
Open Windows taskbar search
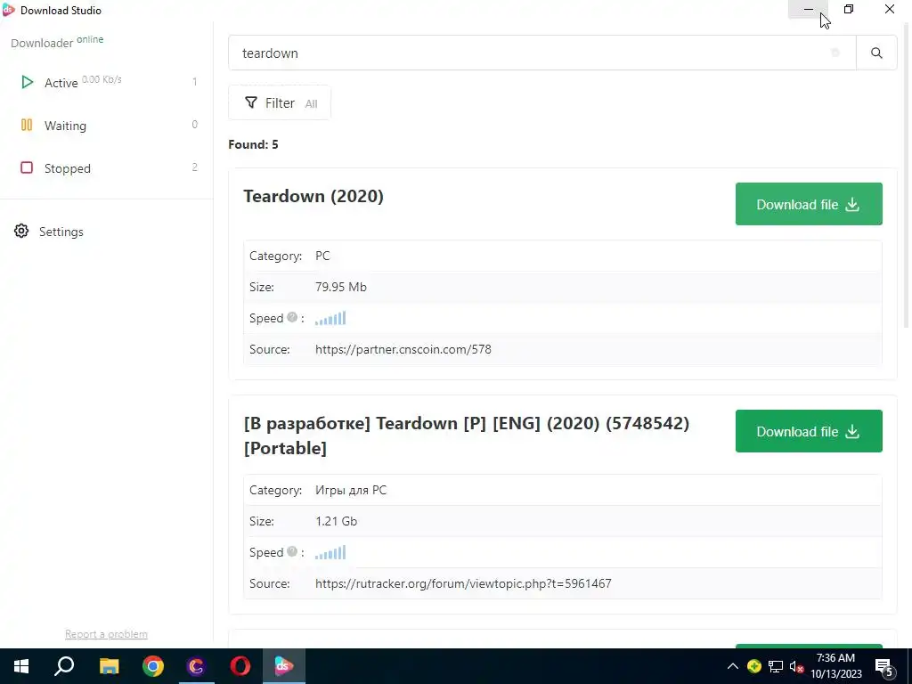tap(64, 666)
